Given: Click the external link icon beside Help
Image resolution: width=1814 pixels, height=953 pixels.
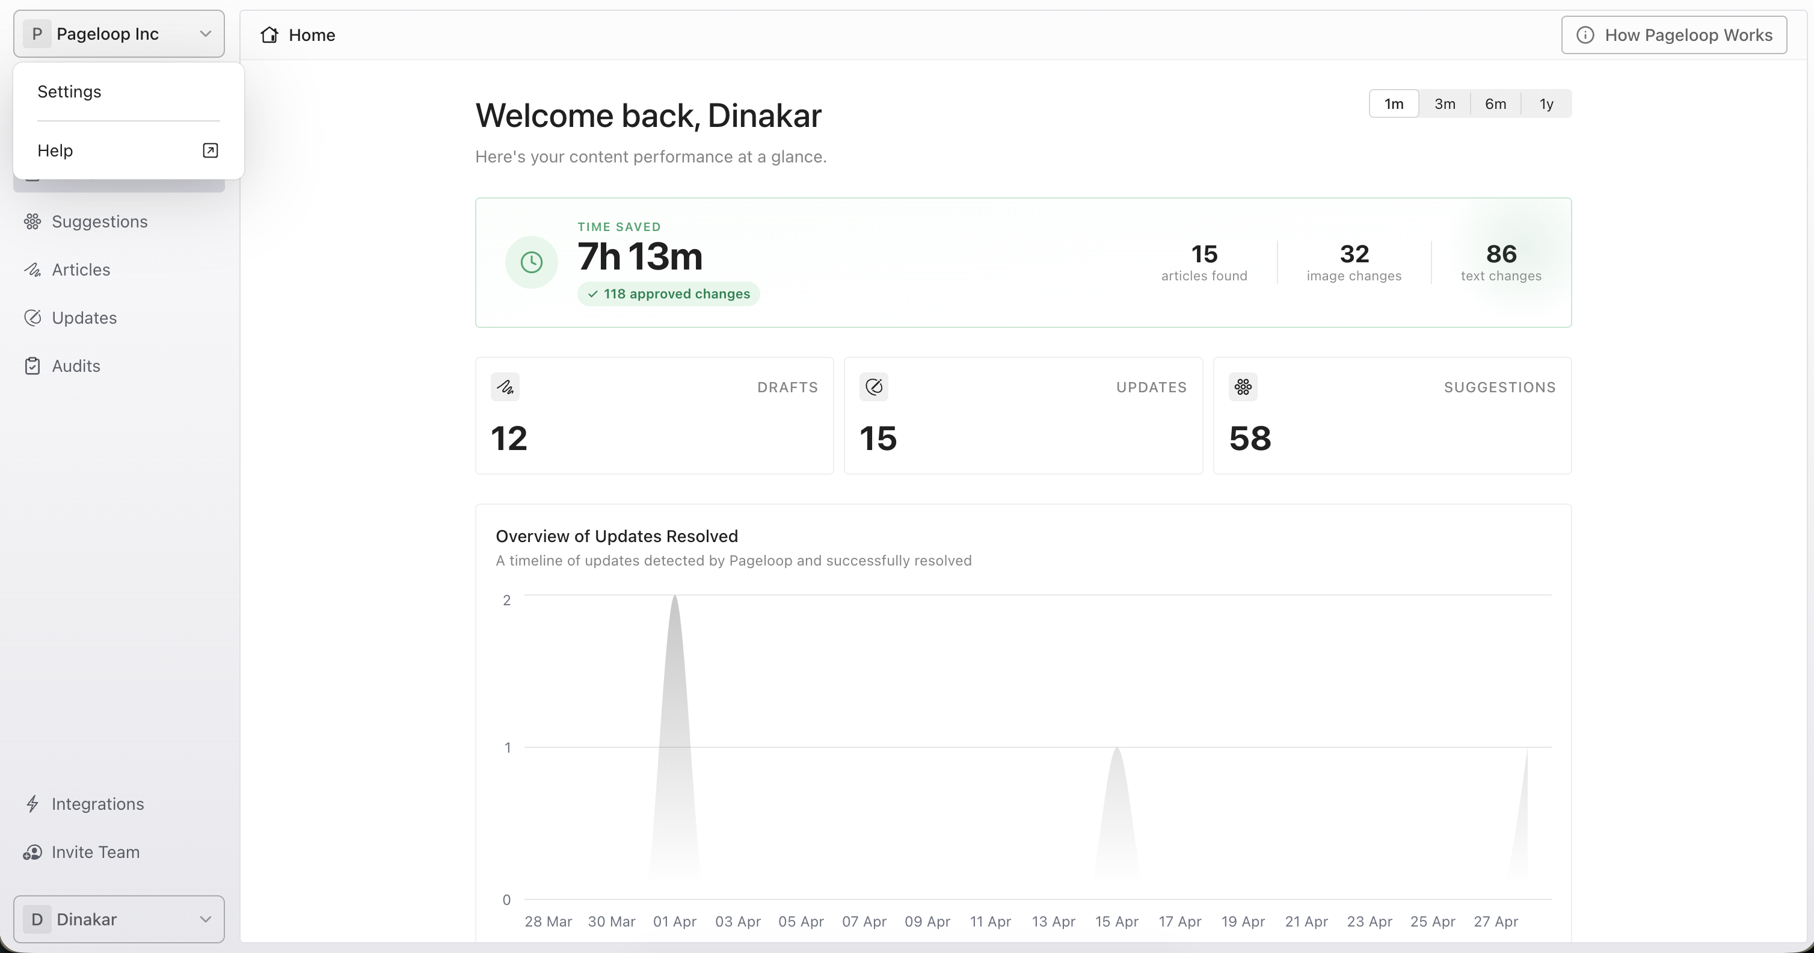Looking at the screenshot, I should click(x=210, y=150).
